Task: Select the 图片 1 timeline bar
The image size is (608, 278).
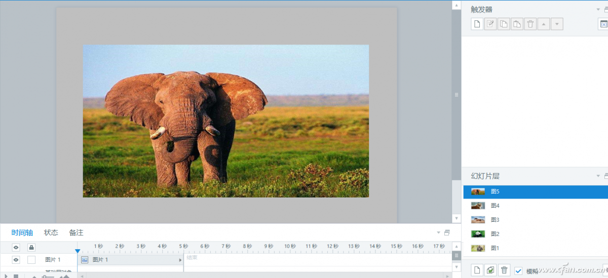Action: point(131,260)
